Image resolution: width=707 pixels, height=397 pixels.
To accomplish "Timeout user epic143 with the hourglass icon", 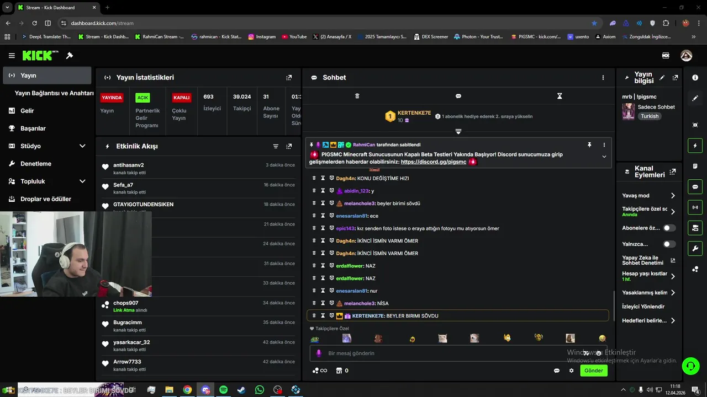I will click(323, 228).
